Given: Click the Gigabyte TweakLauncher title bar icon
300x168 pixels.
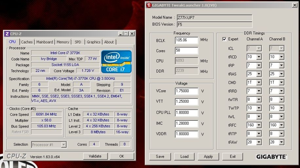Looking at the screenshot, I should [149, 5].
